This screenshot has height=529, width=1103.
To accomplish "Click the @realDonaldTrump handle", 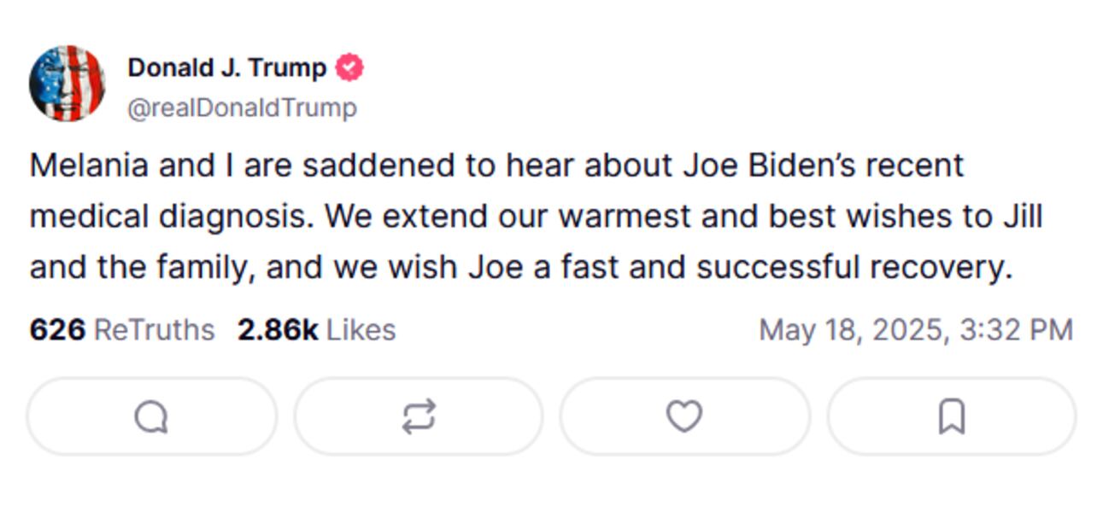I will click(242, 108).
